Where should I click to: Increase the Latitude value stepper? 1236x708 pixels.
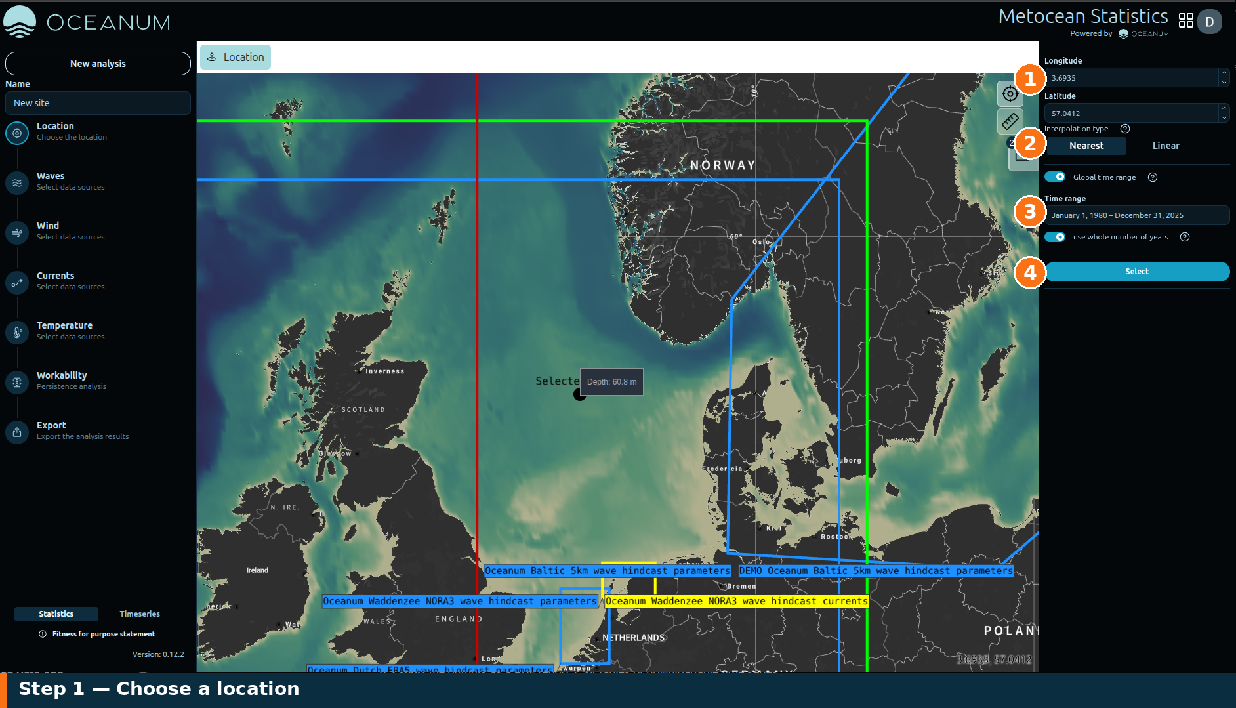pos(1224,108)
